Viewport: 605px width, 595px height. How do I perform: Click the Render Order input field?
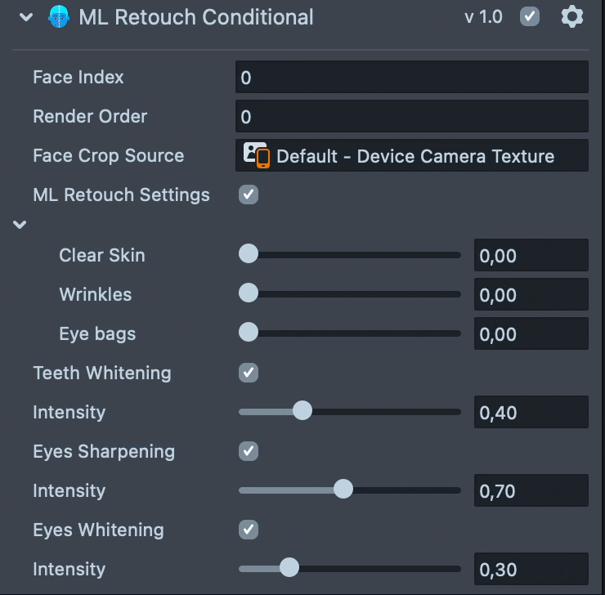(x=412, y=116)
